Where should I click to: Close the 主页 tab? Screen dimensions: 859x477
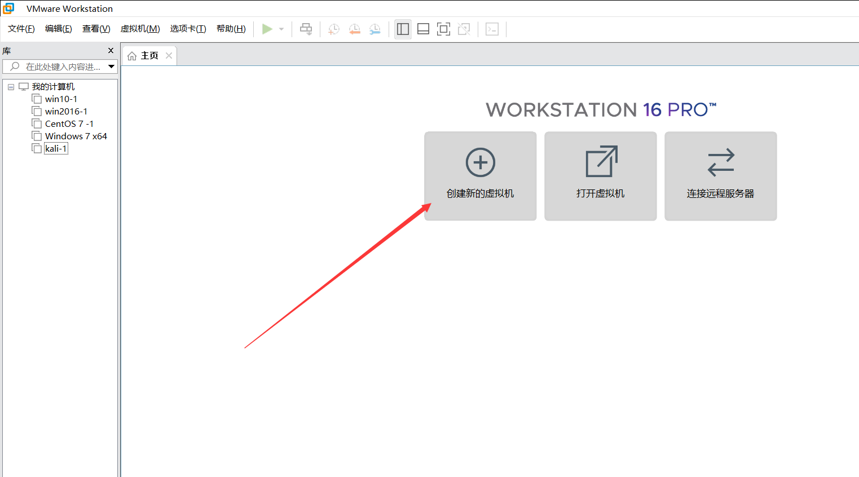[169, 56]
